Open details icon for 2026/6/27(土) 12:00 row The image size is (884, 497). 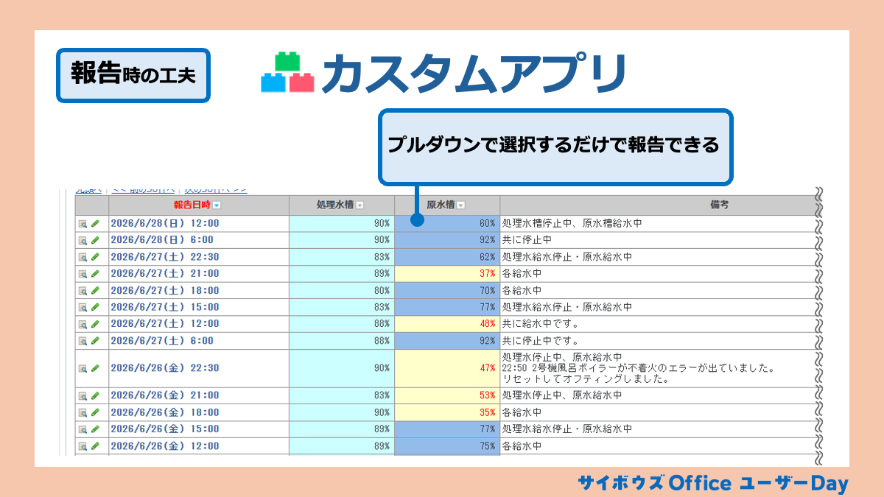(83, 324)
